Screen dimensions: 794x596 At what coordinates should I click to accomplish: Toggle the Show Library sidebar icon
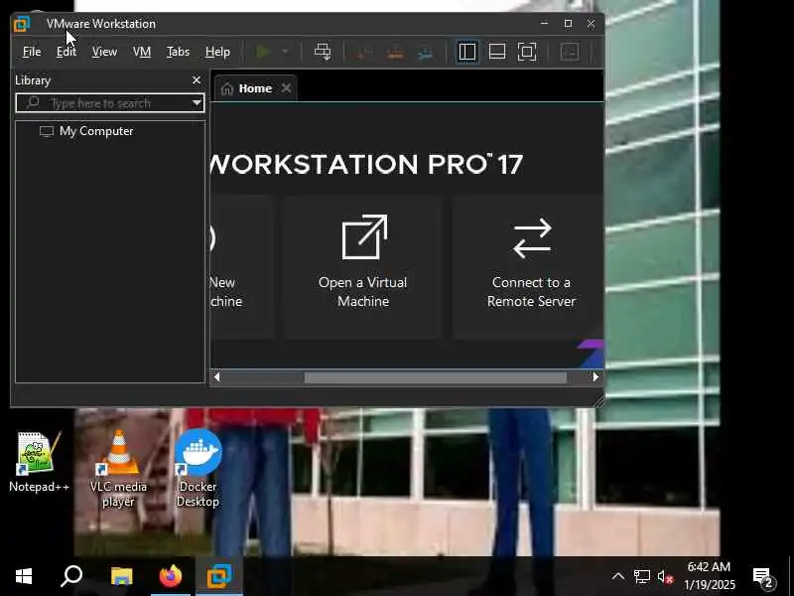466,52
